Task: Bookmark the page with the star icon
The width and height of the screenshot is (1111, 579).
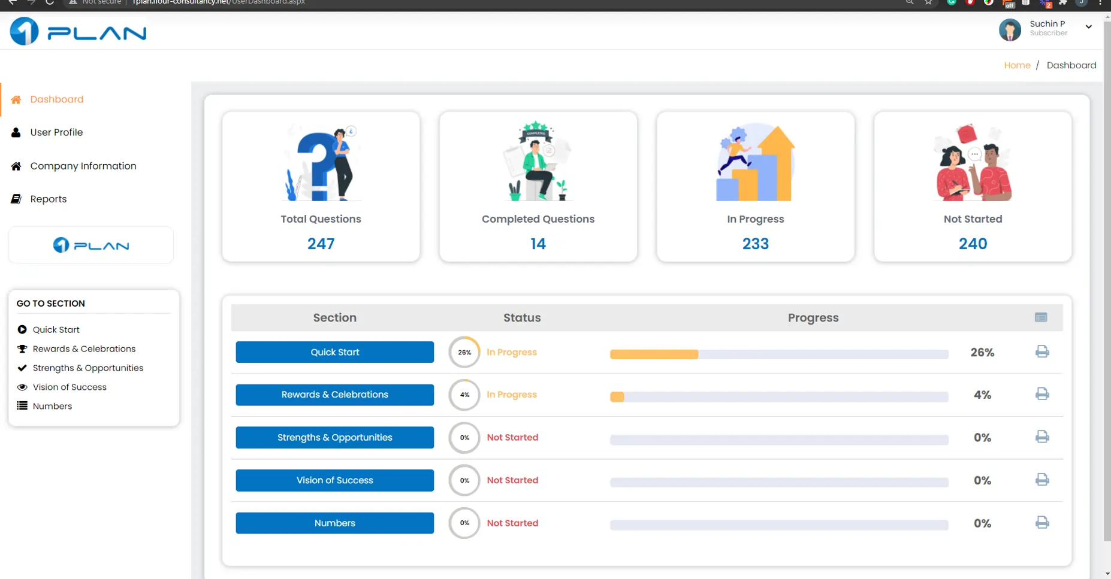Action: coord(928,2)
